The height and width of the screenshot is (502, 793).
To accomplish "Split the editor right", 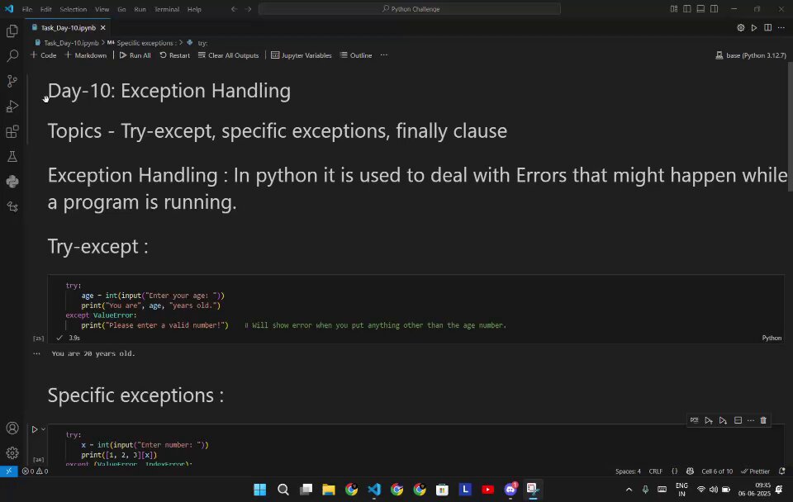I will pos(767,28).
